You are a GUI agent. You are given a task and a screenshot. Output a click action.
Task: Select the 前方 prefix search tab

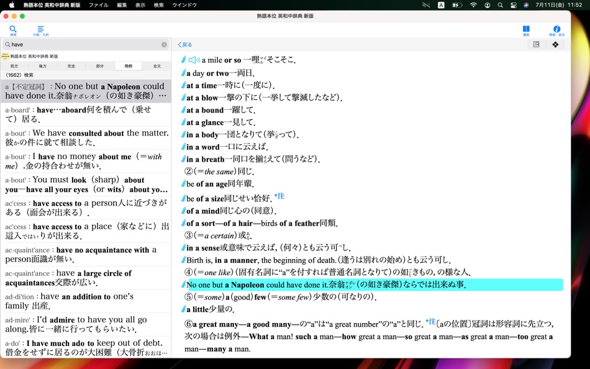click(14, 66)
